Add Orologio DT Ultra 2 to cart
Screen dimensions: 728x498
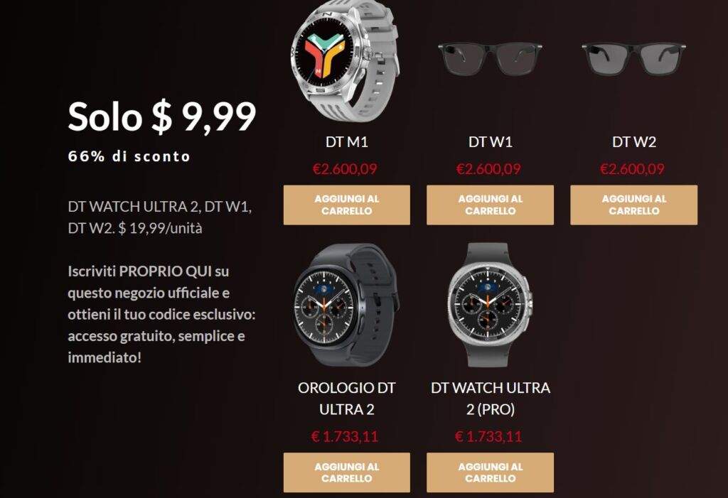tap(347, 472)
